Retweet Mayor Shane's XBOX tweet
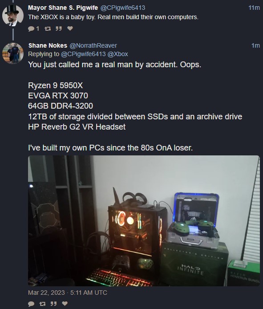Viewport: 263px width, 309px height. [x=48, y=29]
